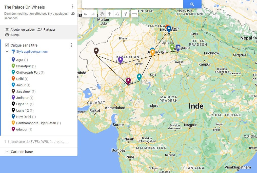Click the Partager button

[x=46, y=29]
